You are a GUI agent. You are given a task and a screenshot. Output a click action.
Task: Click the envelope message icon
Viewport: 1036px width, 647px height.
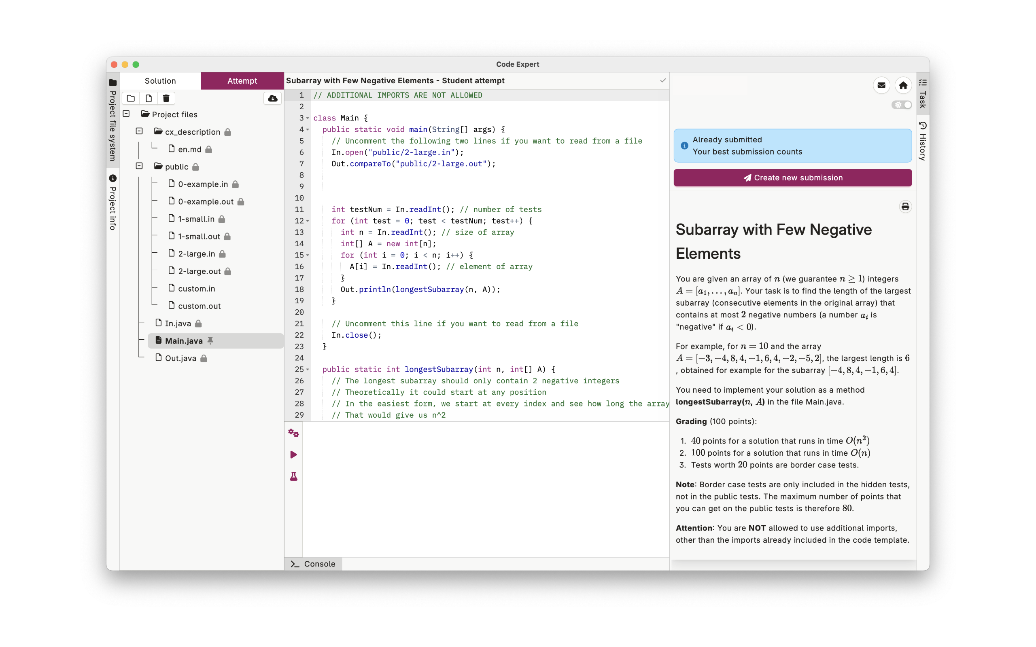pos(881,85)
